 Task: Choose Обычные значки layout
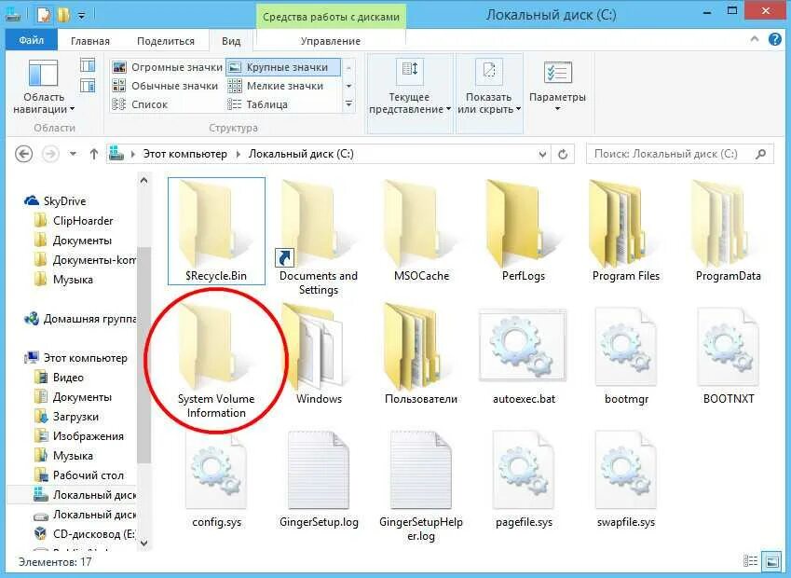point(165,86)
